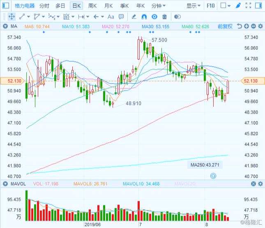The width and height of the screenshot is (265, 228).
Task: Open the square layout dropdown arrow
Action: pyautogui.click(x=229, y=6)
